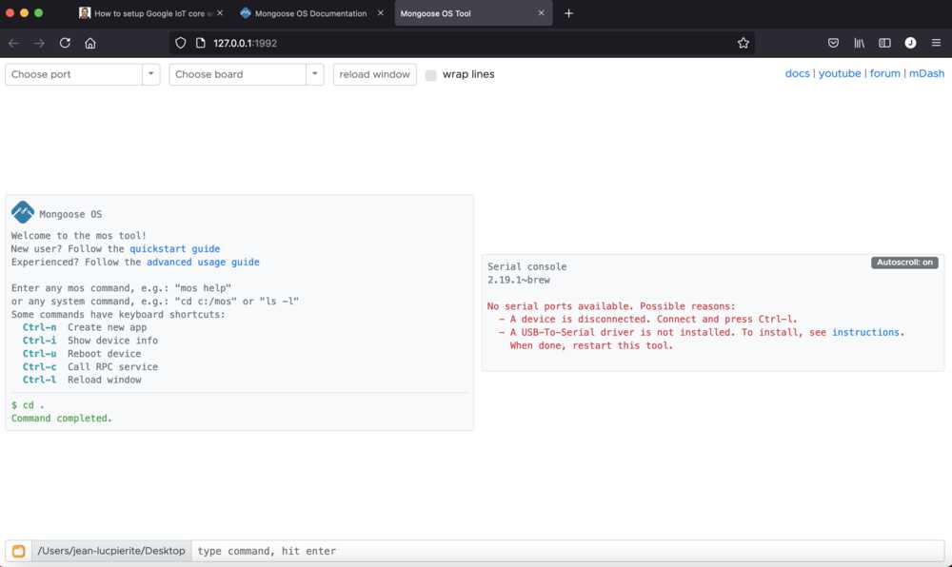The image size is (952, 567).
Task: Click the reload window button
Action: (x=374, y=74)
